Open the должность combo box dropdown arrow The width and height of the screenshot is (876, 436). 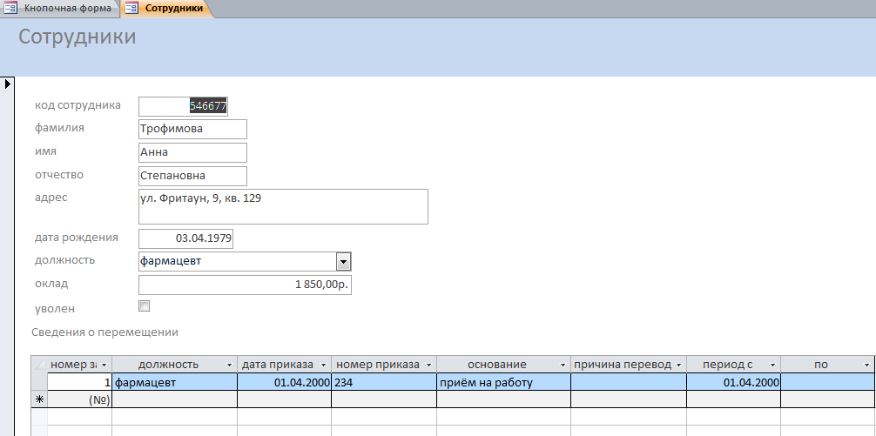click(x=344, y=261)
